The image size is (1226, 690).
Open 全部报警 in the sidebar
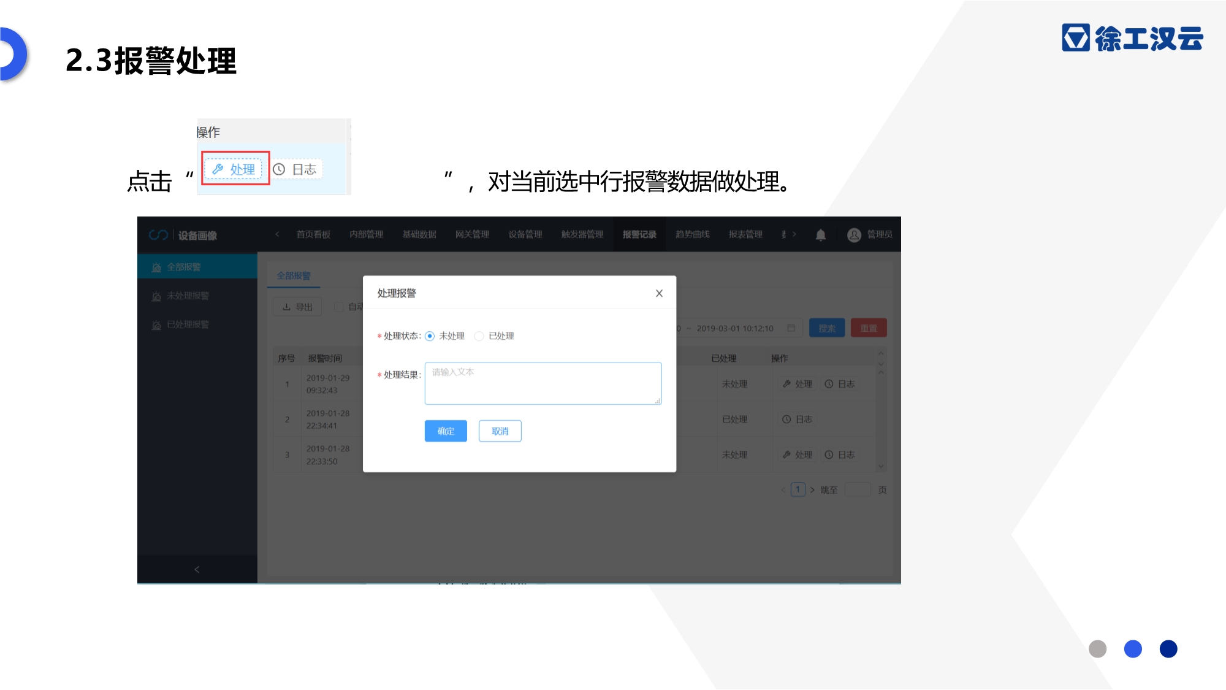[x=197, y=267]
